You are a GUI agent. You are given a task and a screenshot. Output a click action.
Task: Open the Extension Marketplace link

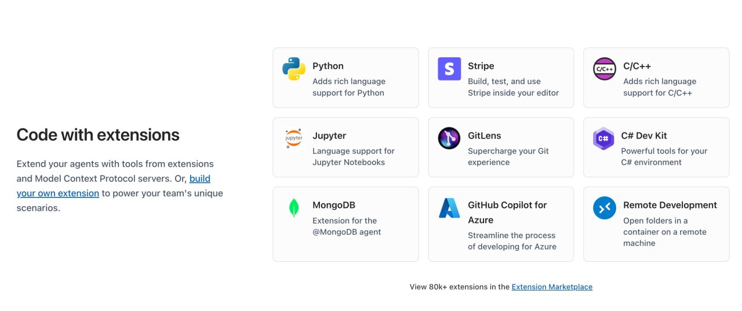tap(552, 287)
